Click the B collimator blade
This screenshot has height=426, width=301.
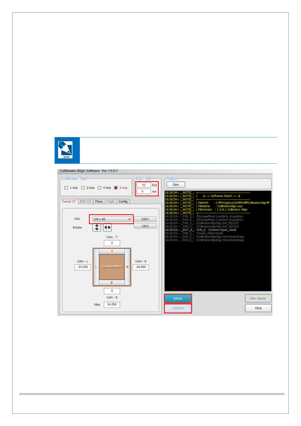(x=112, y=283)
